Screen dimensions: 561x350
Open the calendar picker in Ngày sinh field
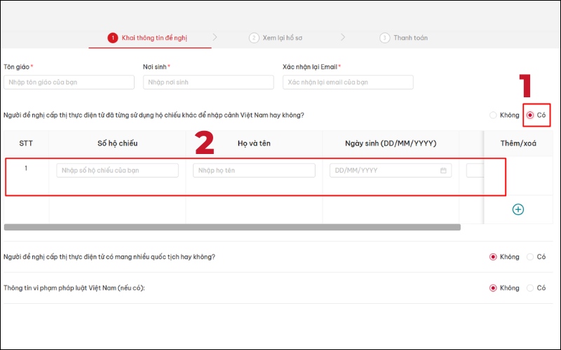pyautogui.click(x=443, y=170)
